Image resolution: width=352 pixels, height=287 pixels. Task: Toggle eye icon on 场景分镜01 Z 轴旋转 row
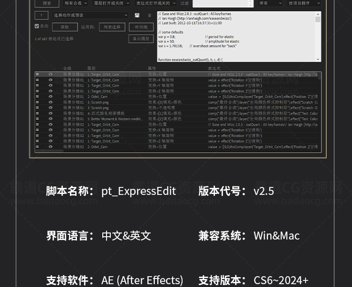coord(51,91)
